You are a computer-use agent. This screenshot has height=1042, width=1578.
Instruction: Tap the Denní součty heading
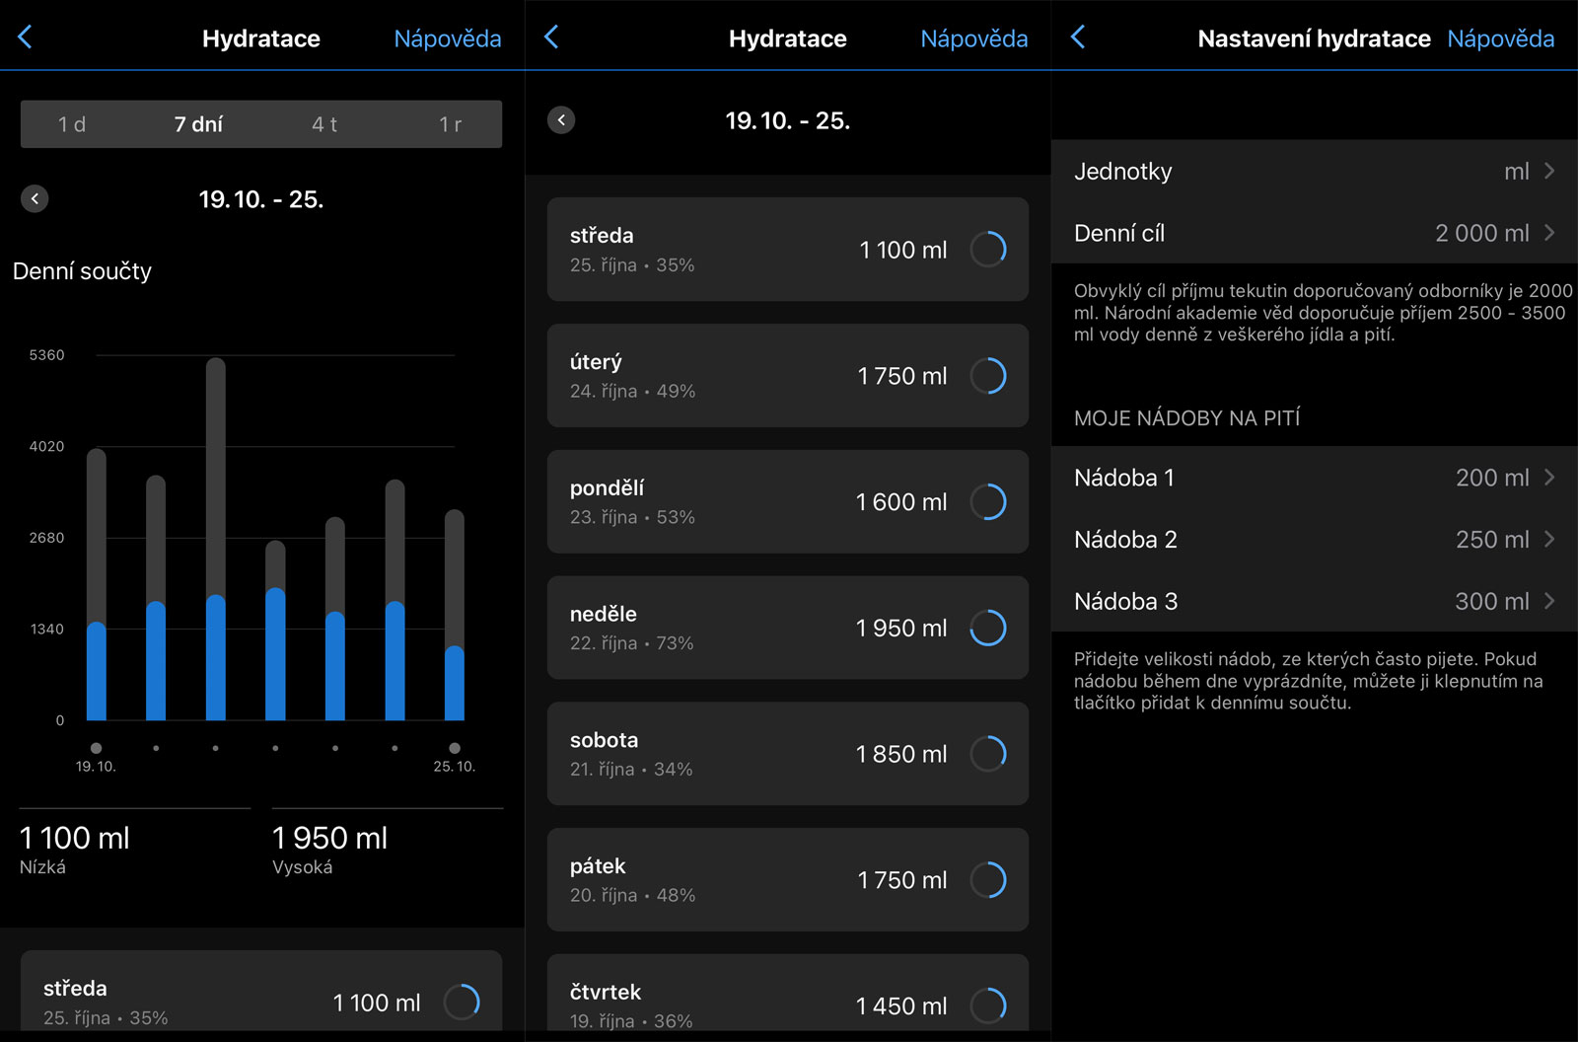[83, 271]
